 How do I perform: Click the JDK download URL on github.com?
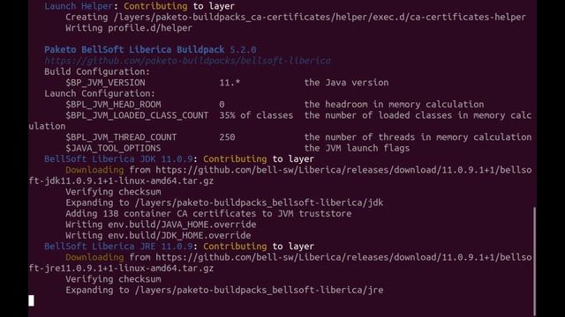pyautogui.click(x=343, y=170)
